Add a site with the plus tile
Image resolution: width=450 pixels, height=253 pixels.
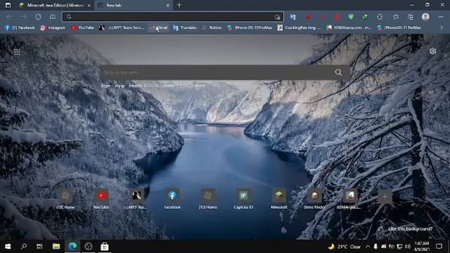(x=385, y=197)
